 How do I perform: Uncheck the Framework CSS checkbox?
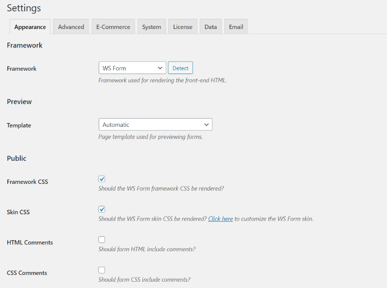(102, 179)
